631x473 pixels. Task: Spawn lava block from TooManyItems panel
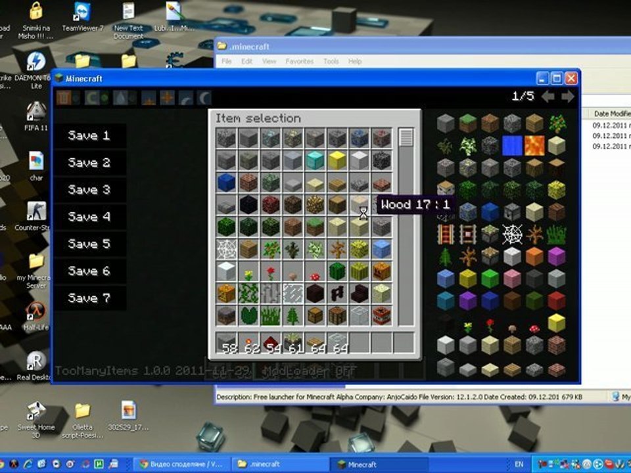pos(534,145)
